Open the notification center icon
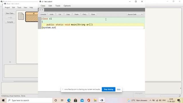The height and width of the screenshot is (103, 183). coord(179,100)
